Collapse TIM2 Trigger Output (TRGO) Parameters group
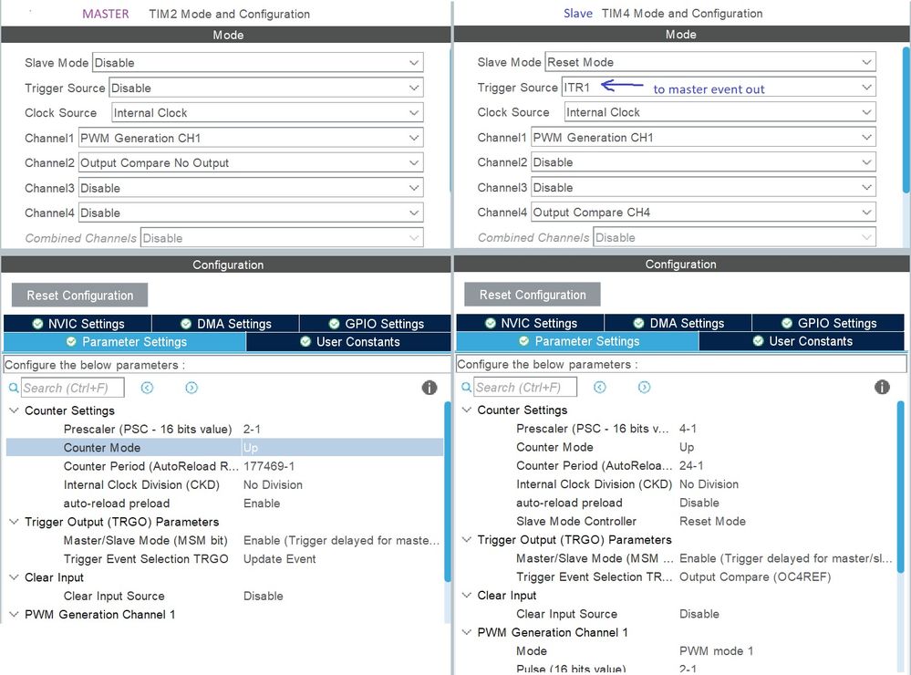The image size is (911, 675). (x=14, y=522)
